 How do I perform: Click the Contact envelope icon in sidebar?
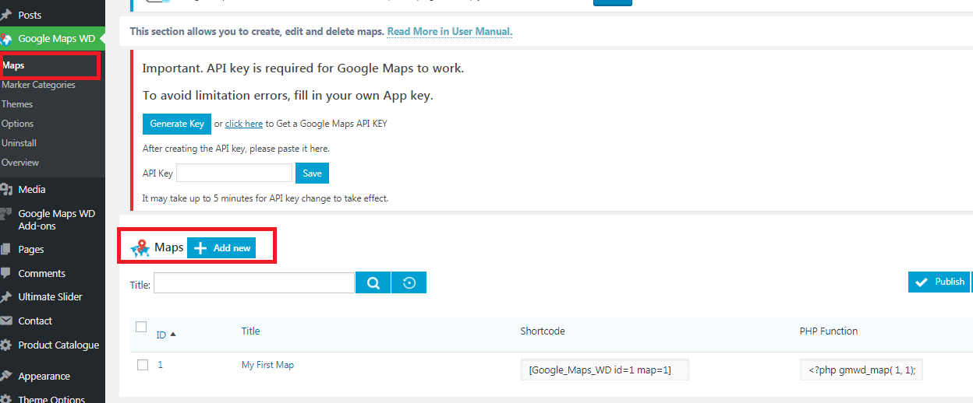point(6,321)
